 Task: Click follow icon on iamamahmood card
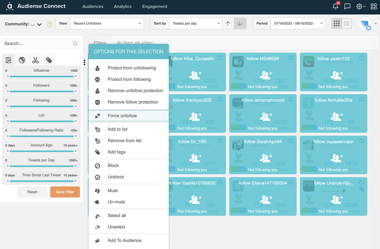pos(266,117)
